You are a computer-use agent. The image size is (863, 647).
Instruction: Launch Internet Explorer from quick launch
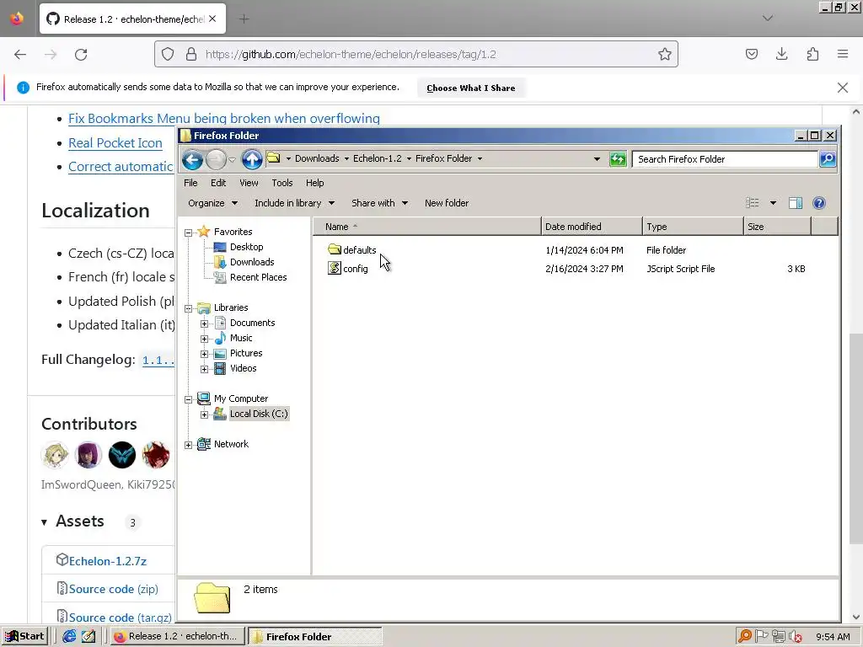coord(69,637)
